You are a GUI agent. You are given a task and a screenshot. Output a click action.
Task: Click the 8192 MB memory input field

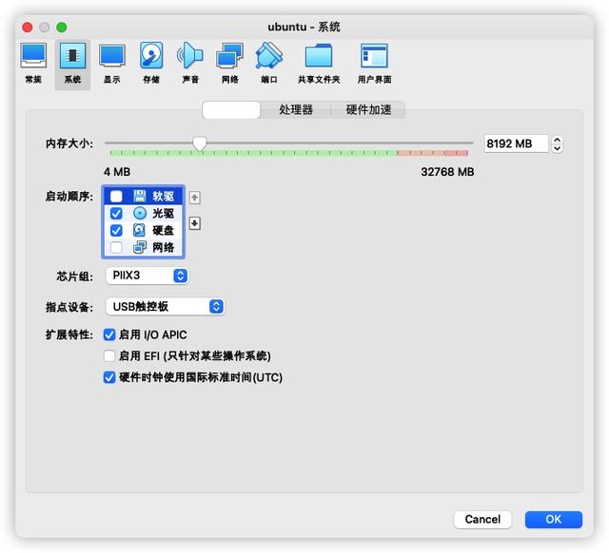pos(516,143)
